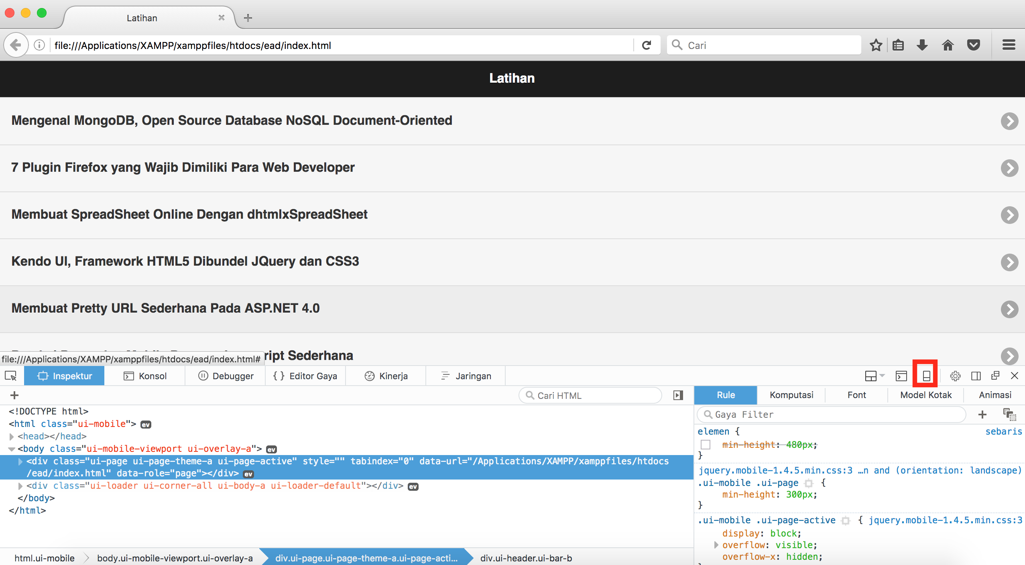Detach devtools into separate window
The image size is (1025, 565).
tap(995, 376)
